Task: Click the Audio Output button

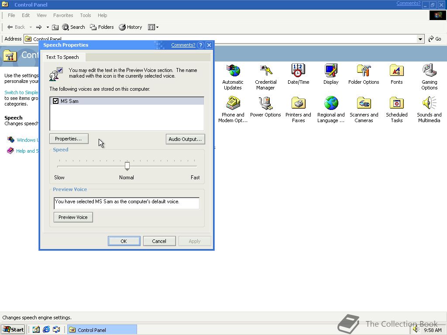Action: (x=185, y=139)
